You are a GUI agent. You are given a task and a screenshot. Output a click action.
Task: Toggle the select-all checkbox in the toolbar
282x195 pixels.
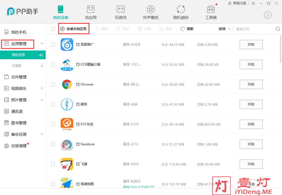pos(53,29)
